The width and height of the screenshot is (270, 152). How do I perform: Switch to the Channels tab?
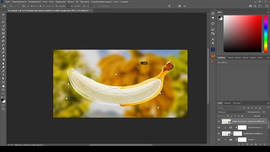coord(227,103)
